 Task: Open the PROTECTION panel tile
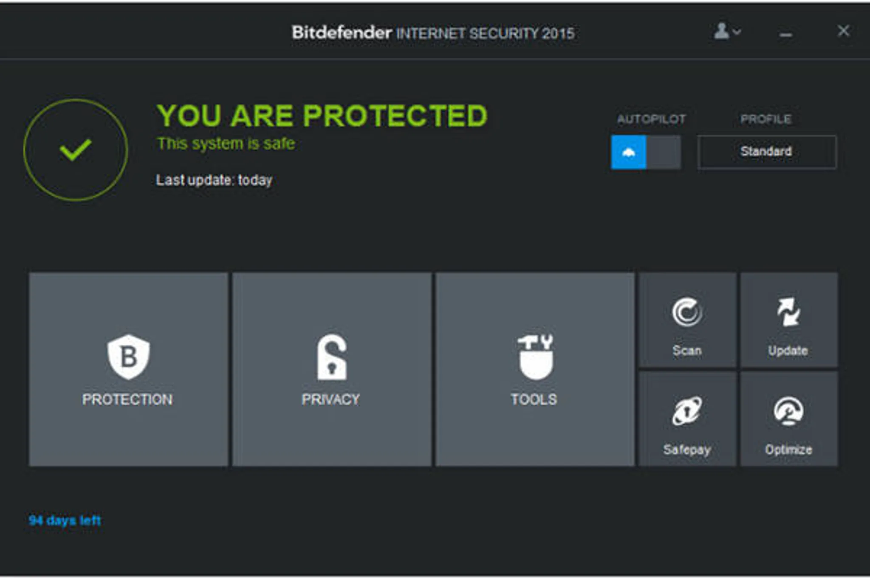click(x=128, y=369)
